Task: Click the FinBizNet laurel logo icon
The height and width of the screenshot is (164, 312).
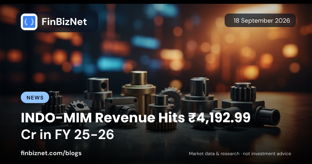Action: coord(29,22)
